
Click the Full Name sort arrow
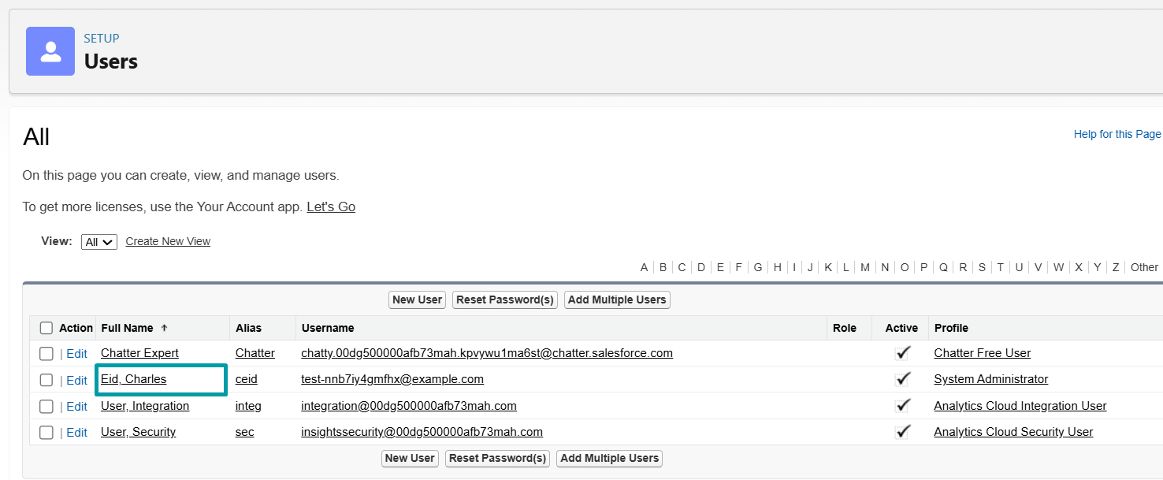click(164, 328)
